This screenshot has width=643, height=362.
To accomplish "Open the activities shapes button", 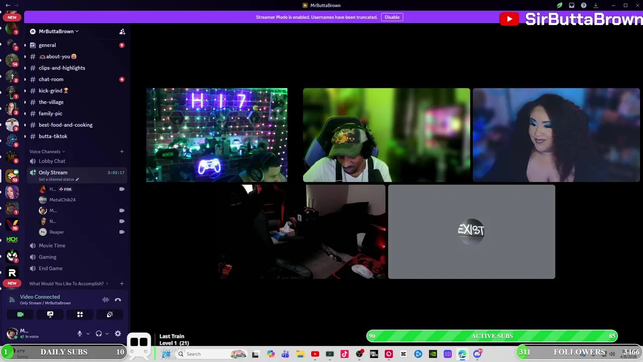I will point(80,314).
